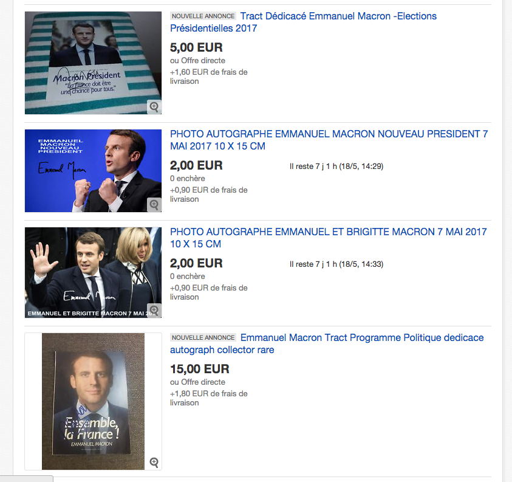Click thumbnail with blue background Macron fists
512x482 pixels.
point(93,171)
